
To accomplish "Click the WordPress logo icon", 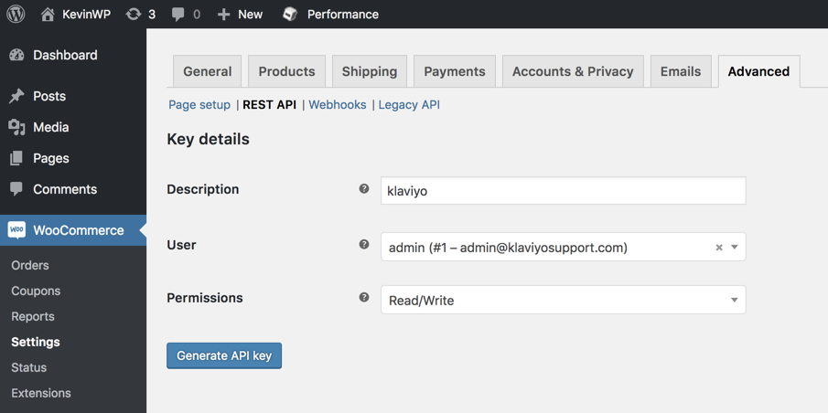I will click(x=16, y=14).
